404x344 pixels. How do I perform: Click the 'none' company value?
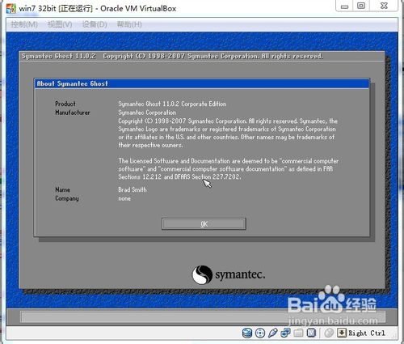[124, 199]
